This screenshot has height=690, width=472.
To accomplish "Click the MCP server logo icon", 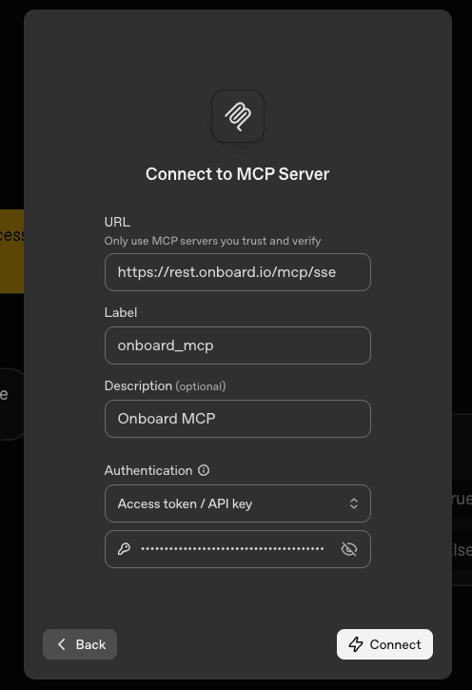I will pyautogui.click(x=238, y=116).
